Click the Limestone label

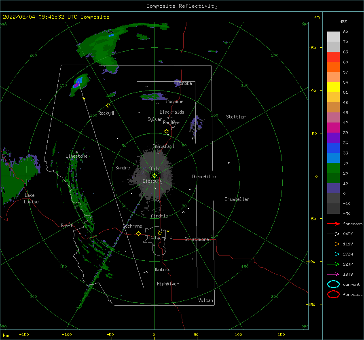[76, 156]
